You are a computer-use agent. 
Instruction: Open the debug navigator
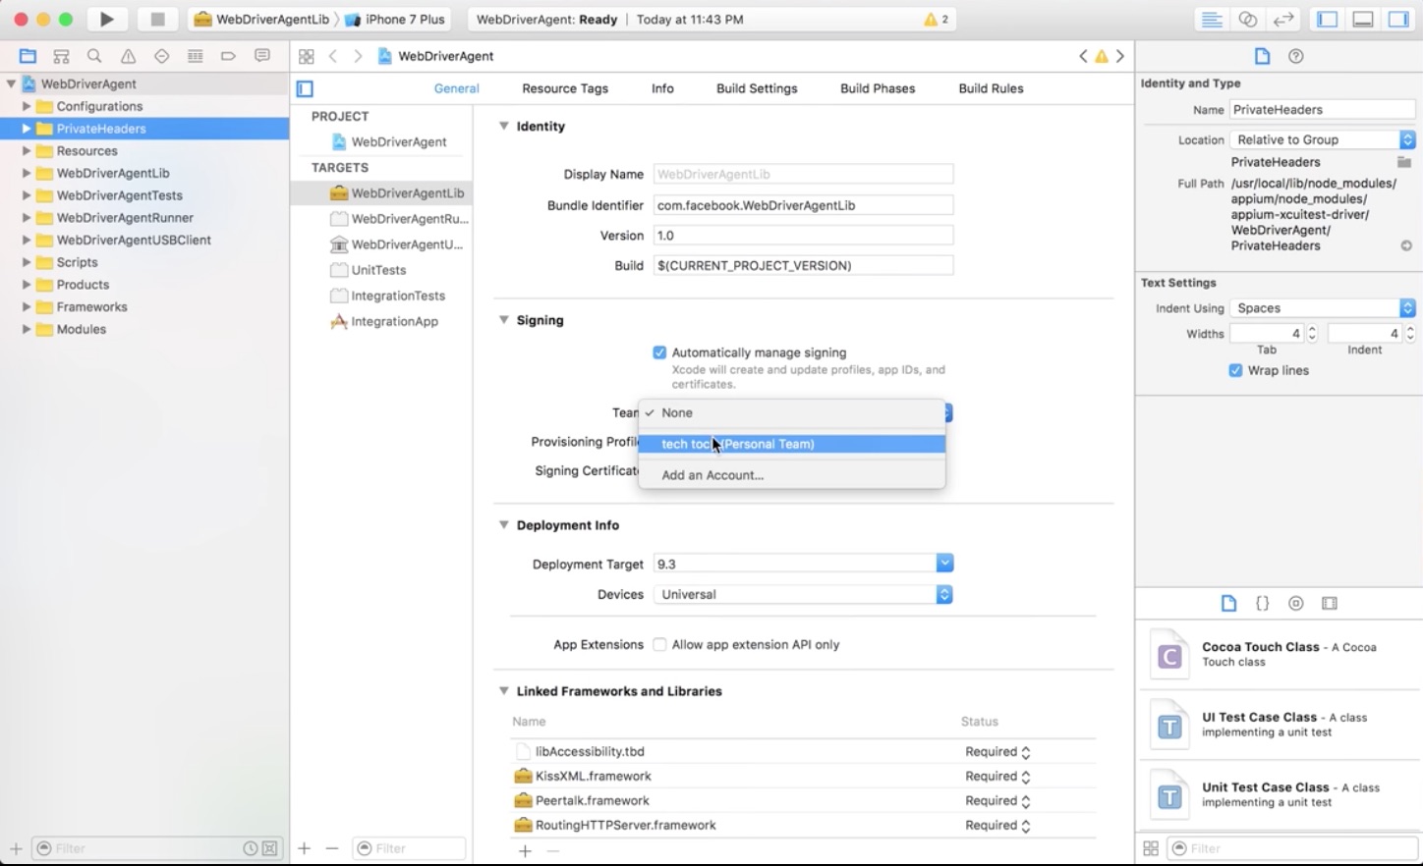click(195, 56)
